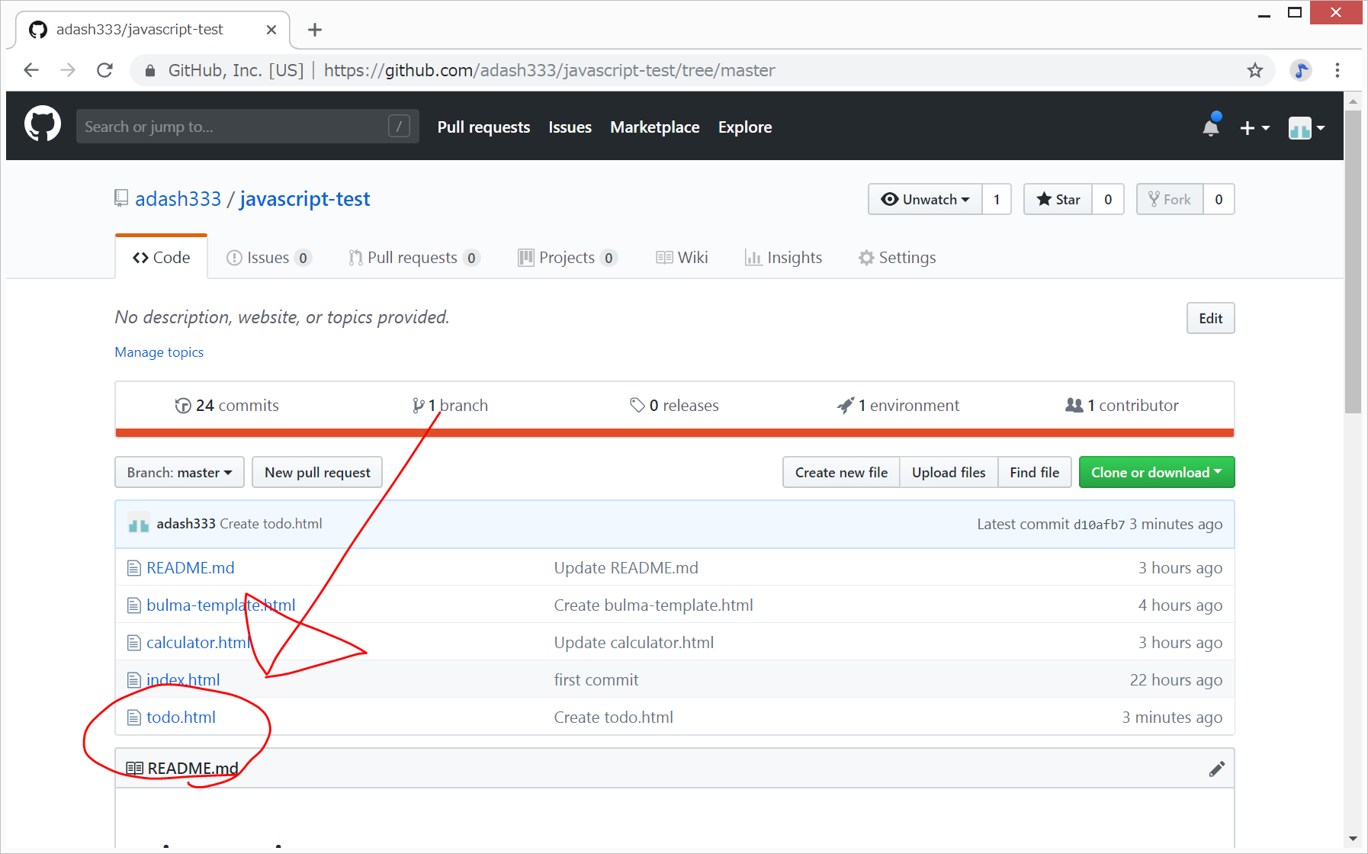Open the Chrome three-dot menu
1368x854 pixels.
click(x=1337, y=70)
